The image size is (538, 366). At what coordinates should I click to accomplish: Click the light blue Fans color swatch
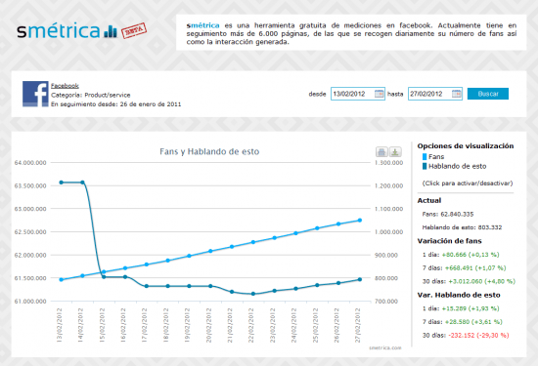(425, 157)
